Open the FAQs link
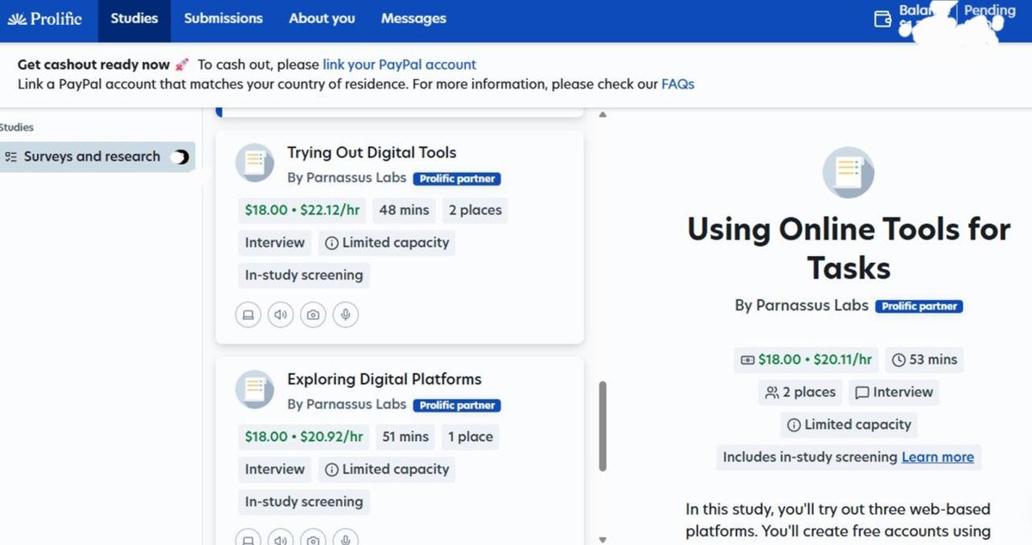The image size is (1032, 545). [x=678, y=84]
